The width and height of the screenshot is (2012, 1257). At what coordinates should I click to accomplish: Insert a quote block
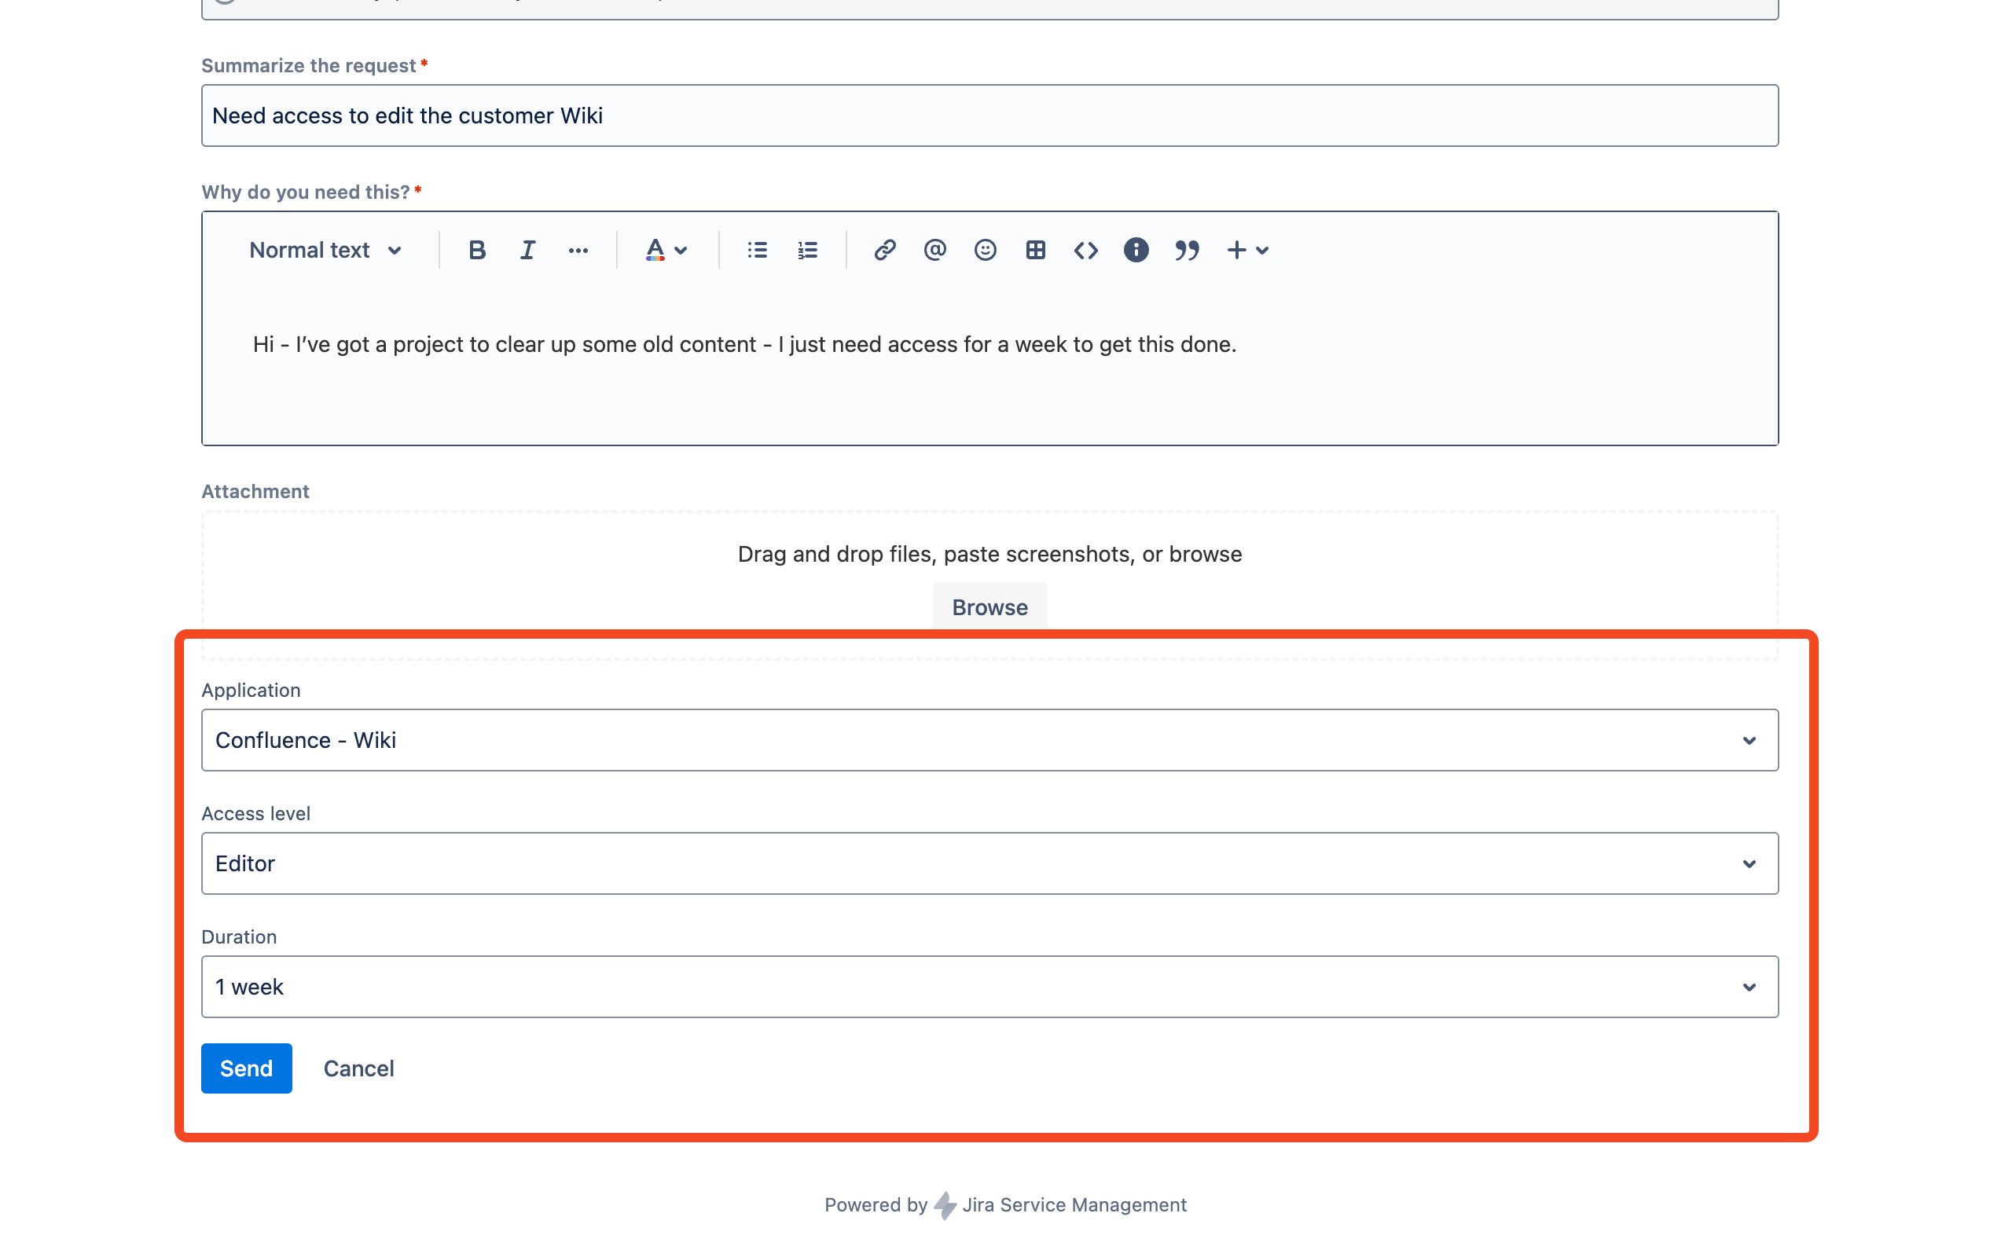click(1187, 251)
